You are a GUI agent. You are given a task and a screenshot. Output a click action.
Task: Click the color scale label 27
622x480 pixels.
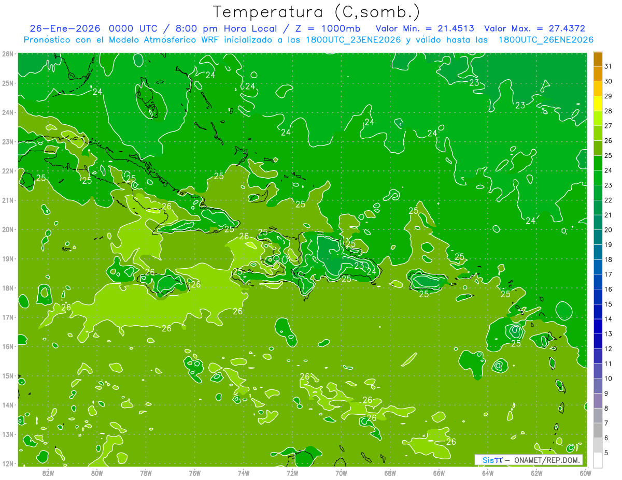(x=609, y=126)
